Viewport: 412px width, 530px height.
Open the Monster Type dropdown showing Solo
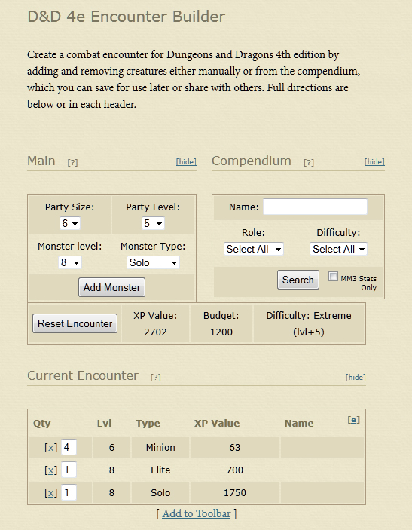[x=153, y=262]
